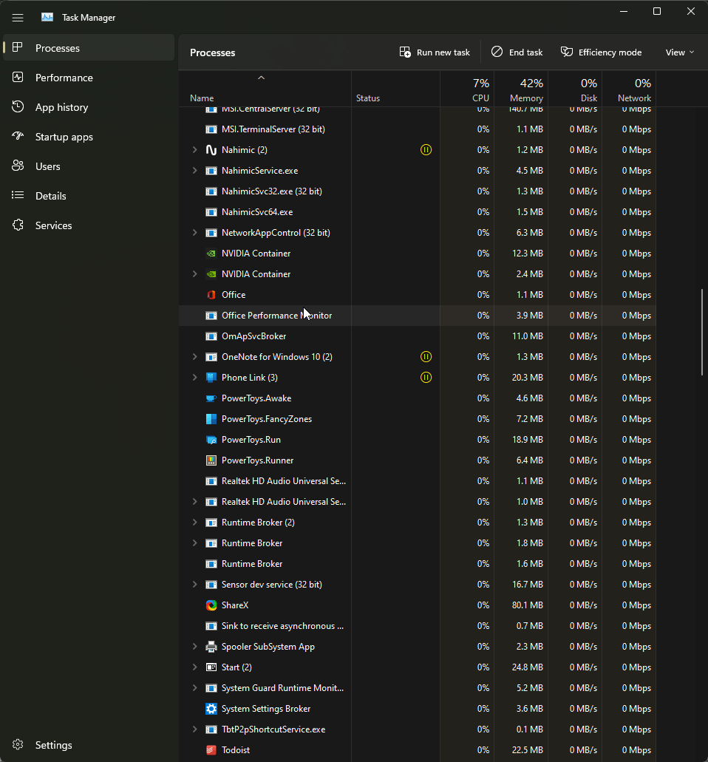This screenshot has width=708, height=762.
Task: Click the Spooler SubSystem App printer icon
Action: tap(211, 647)
